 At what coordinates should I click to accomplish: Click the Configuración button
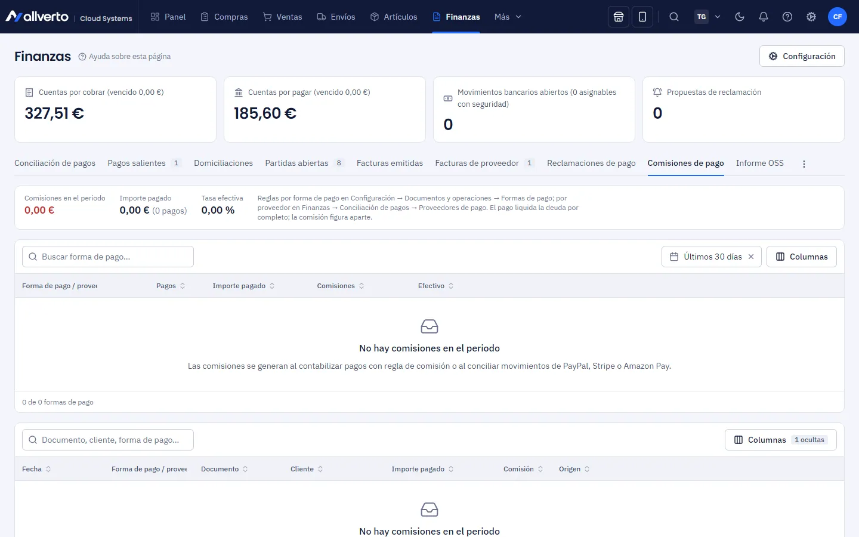[x=802, y=56]
